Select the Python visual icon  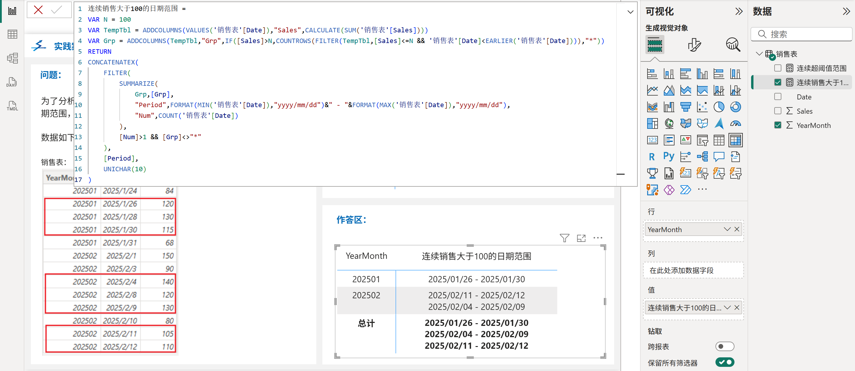pyautogui.click(x=669, y=156)
